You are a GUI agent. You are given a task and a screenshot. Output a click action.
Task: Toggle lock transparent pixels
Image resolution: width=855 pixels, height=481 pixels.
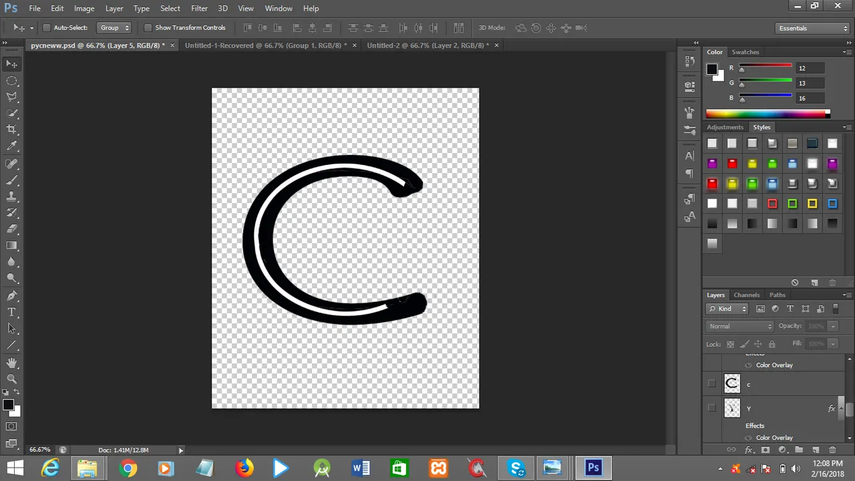[730, 345]
